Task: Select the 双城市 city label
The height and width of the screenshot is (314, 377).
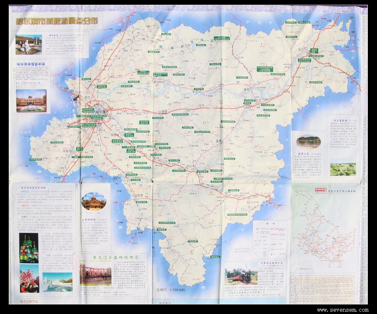Action: tap(67, 151)
